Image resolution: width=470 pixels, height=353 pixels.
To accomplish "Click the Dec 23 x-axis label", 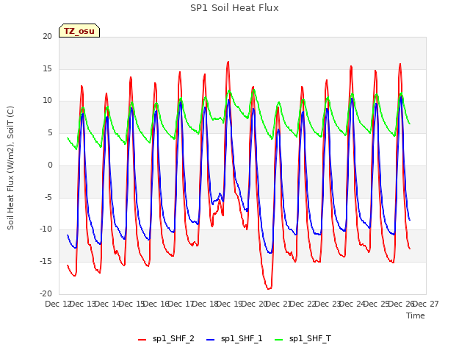I will [x=328, y=304].
